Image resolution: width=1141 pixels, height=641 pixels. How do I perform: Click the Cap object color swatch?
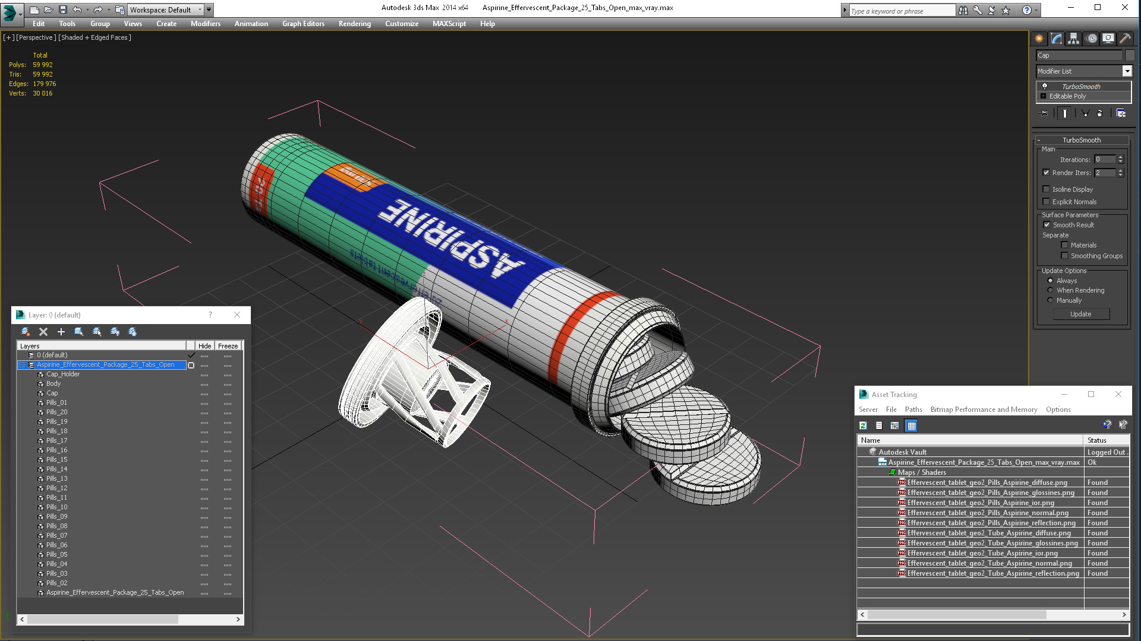pos(1129,55)
